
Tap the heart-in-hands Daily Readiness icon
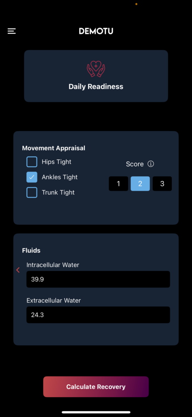click(96, 69)
